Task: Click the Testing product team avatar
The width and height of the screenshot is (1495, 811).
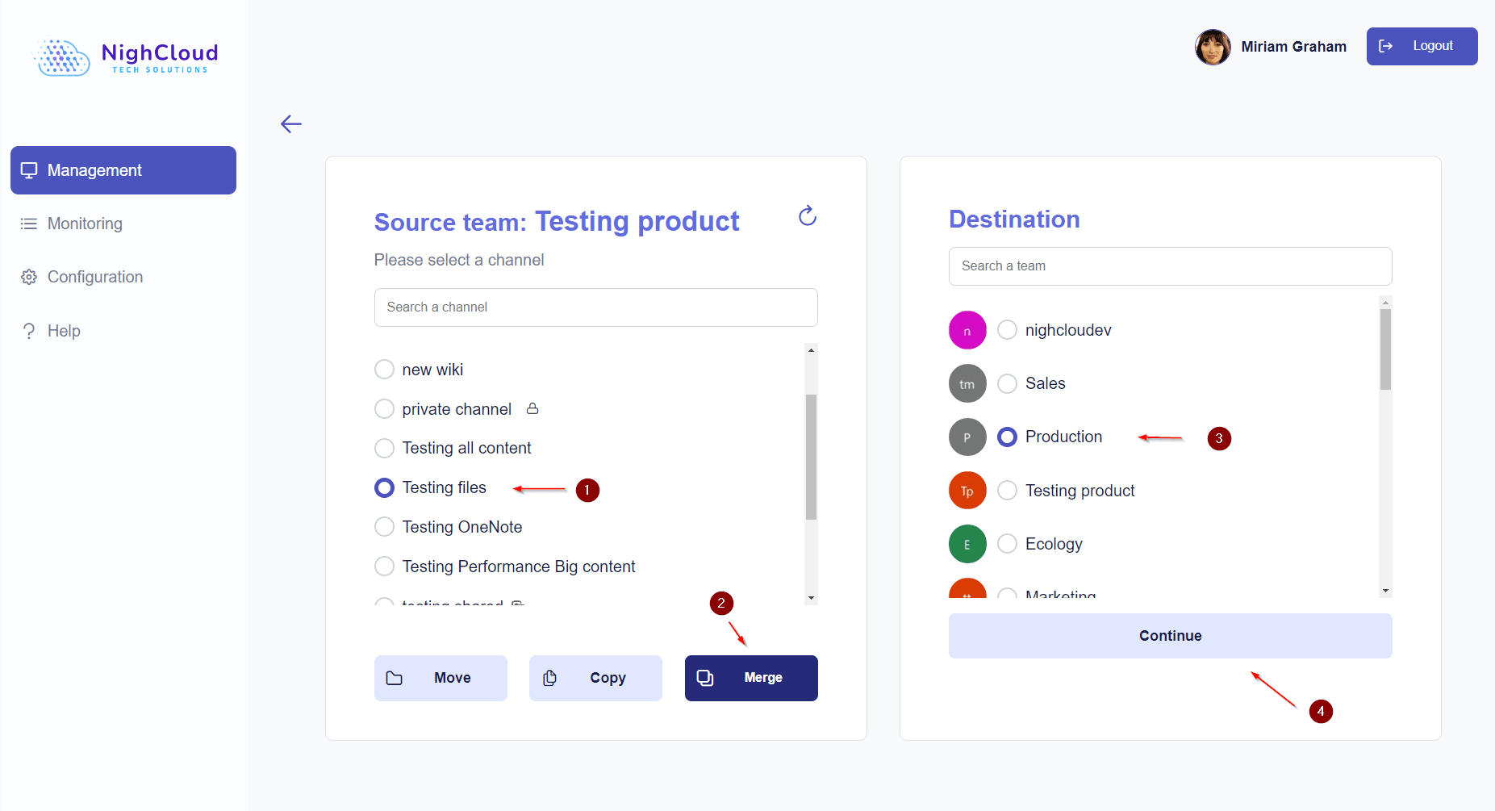Action: coord(967,491)
